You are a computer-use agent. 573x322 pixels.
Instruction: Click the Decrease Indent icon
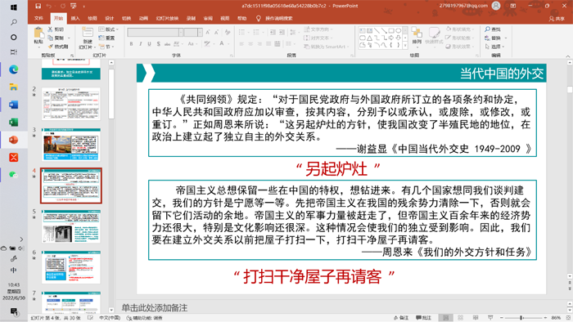coord(273,33)
